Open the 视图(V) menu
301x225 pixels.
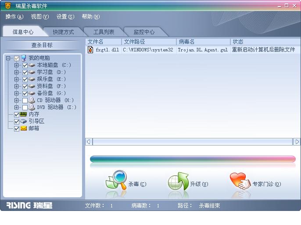(40, 17)
